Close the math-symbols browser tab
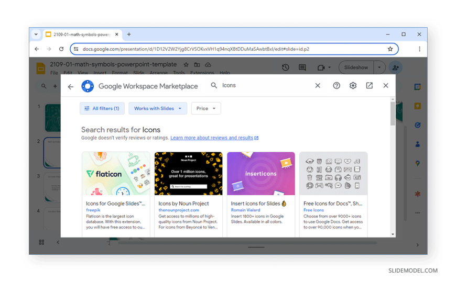 116,35
